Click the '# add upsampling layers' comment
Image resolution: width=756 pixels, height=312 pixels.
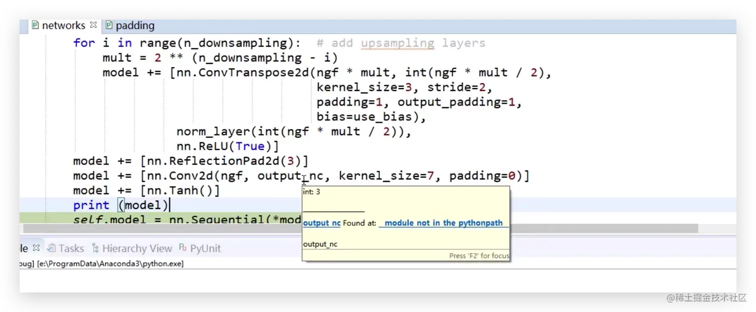tap(401, 43)
